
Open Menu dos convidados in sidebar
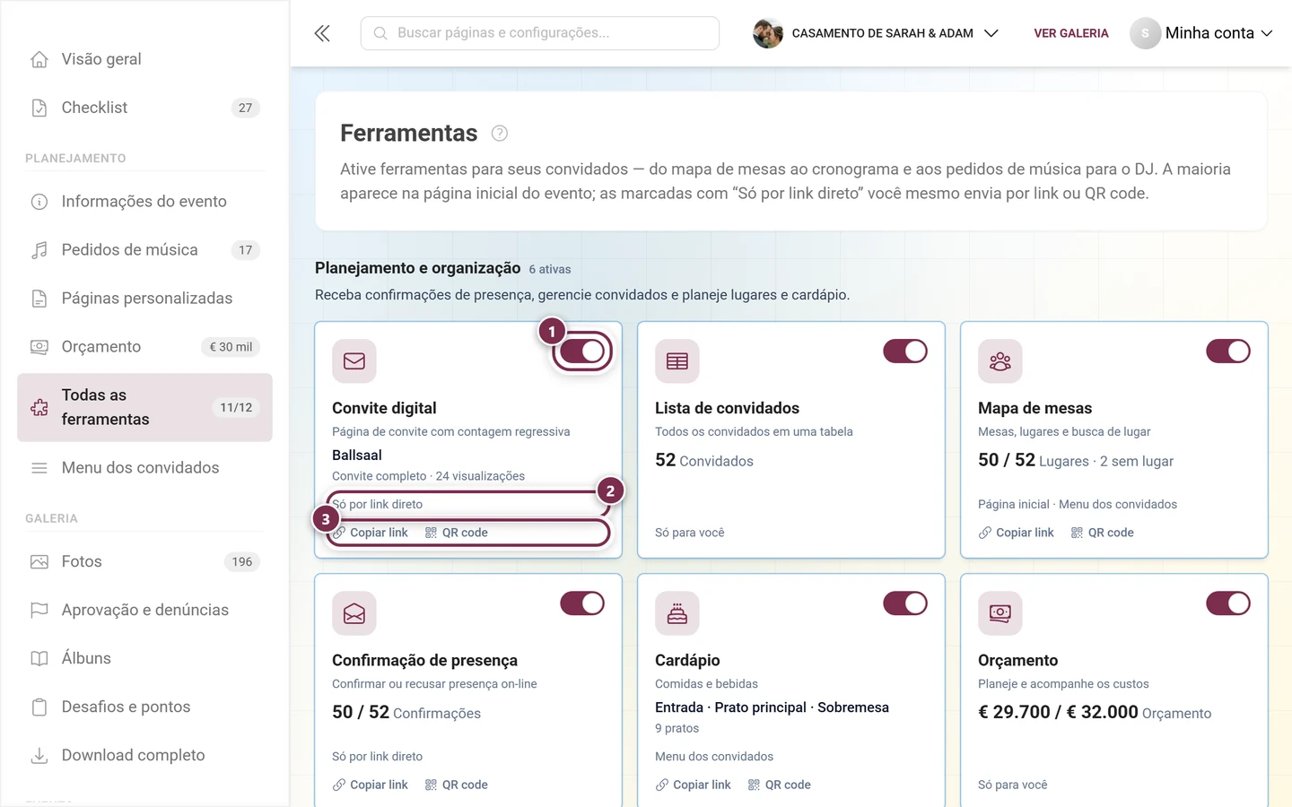click(144, 468)
